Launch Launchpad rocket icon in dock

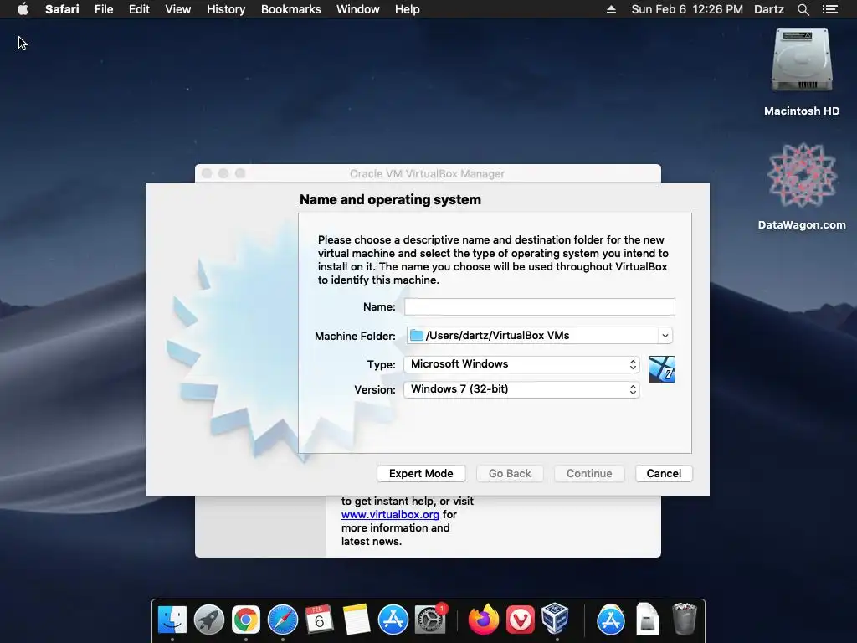point(208,620)
